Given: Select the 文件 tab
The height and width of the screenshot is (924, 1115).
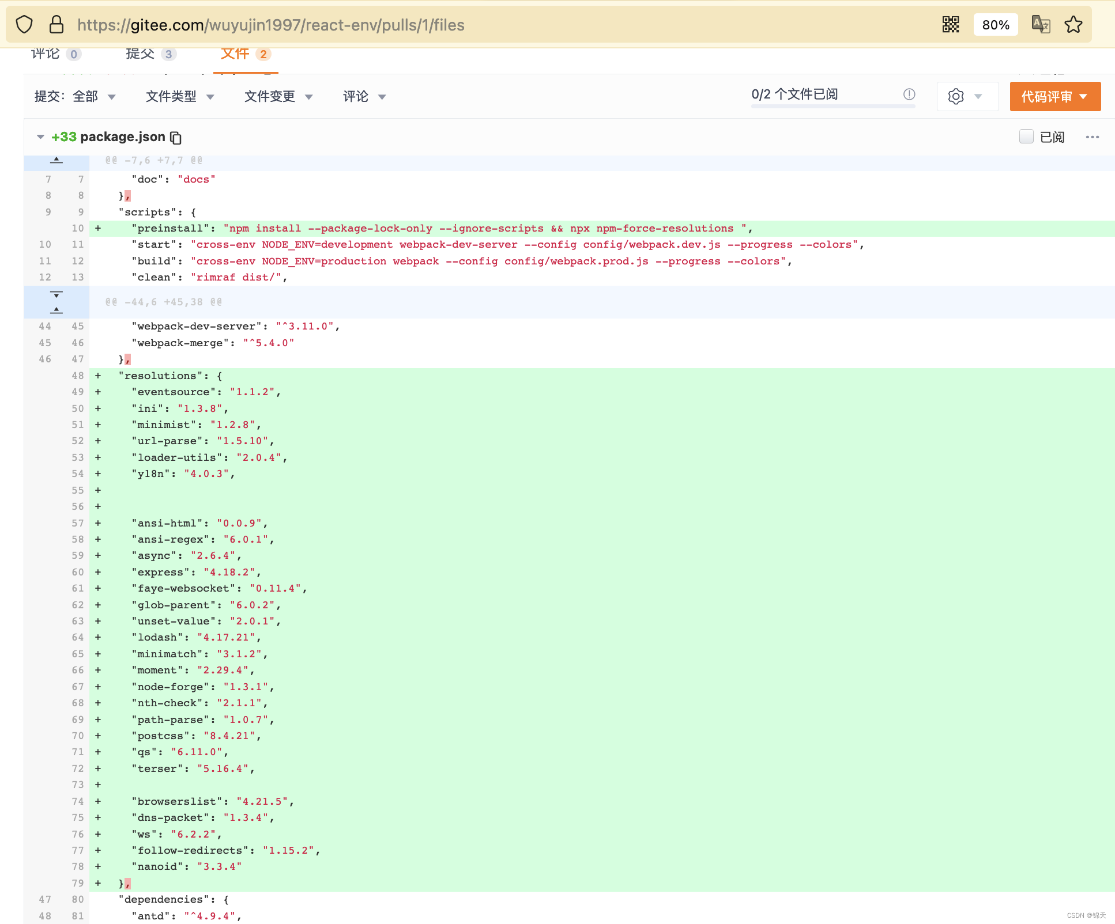Looking at the screenshot, I should click(x=246, y=54).
